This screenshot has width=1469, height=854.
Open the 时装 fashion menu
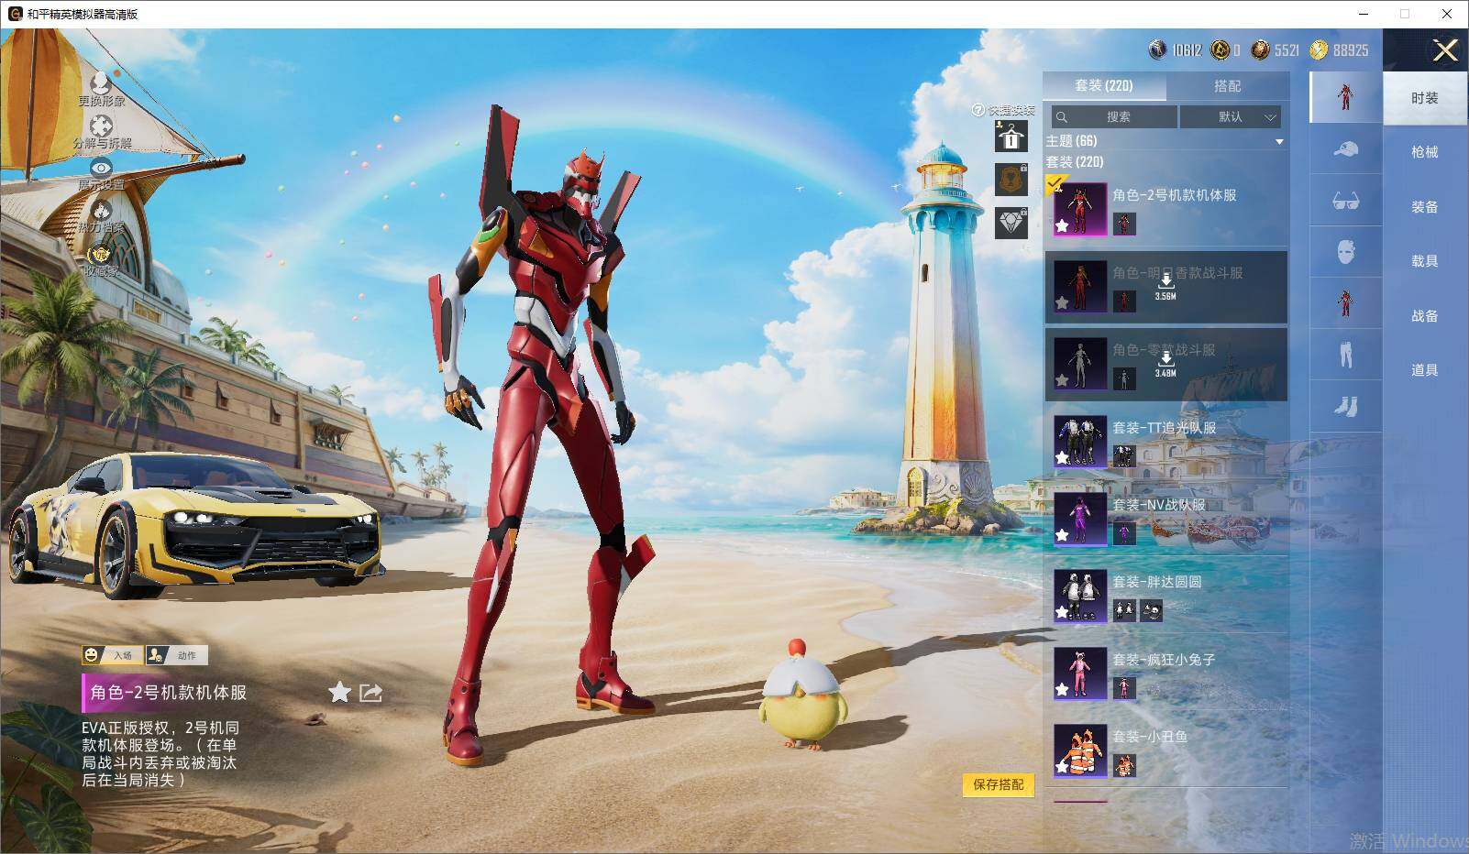point(1425,98)
